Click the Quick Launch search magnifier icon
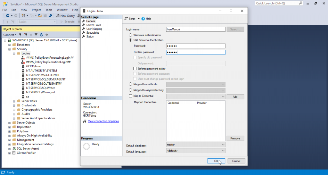 tap(300, 3)
